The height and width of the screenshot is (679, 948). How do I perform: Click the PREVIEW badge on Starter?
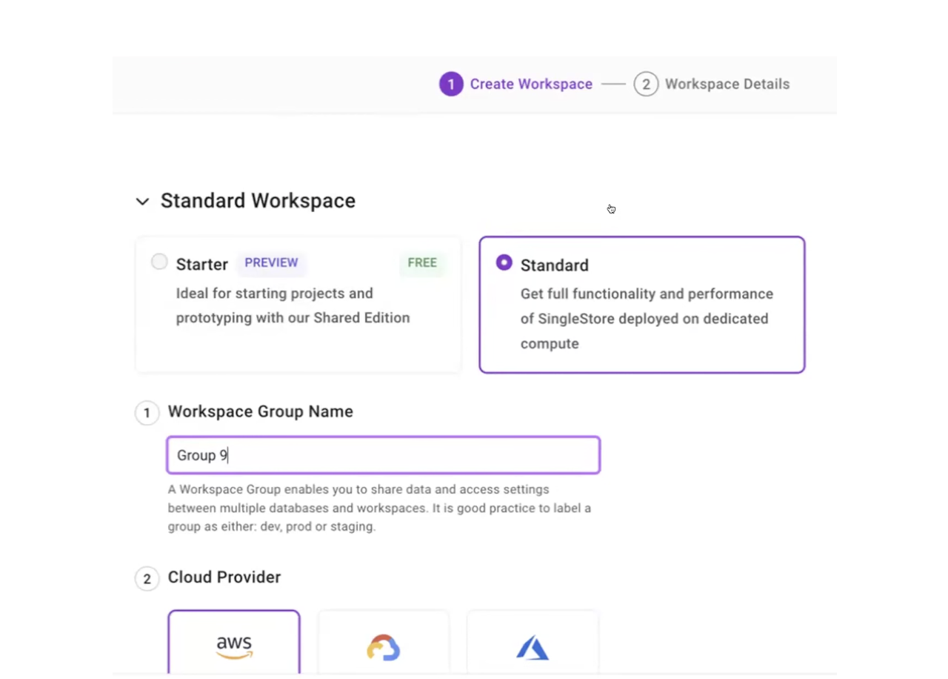click(271, 263)
